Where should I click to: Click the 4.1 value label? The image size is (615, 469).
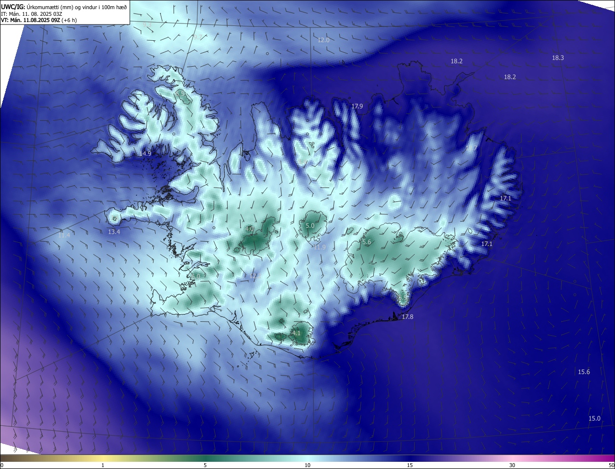coord(296,333)
